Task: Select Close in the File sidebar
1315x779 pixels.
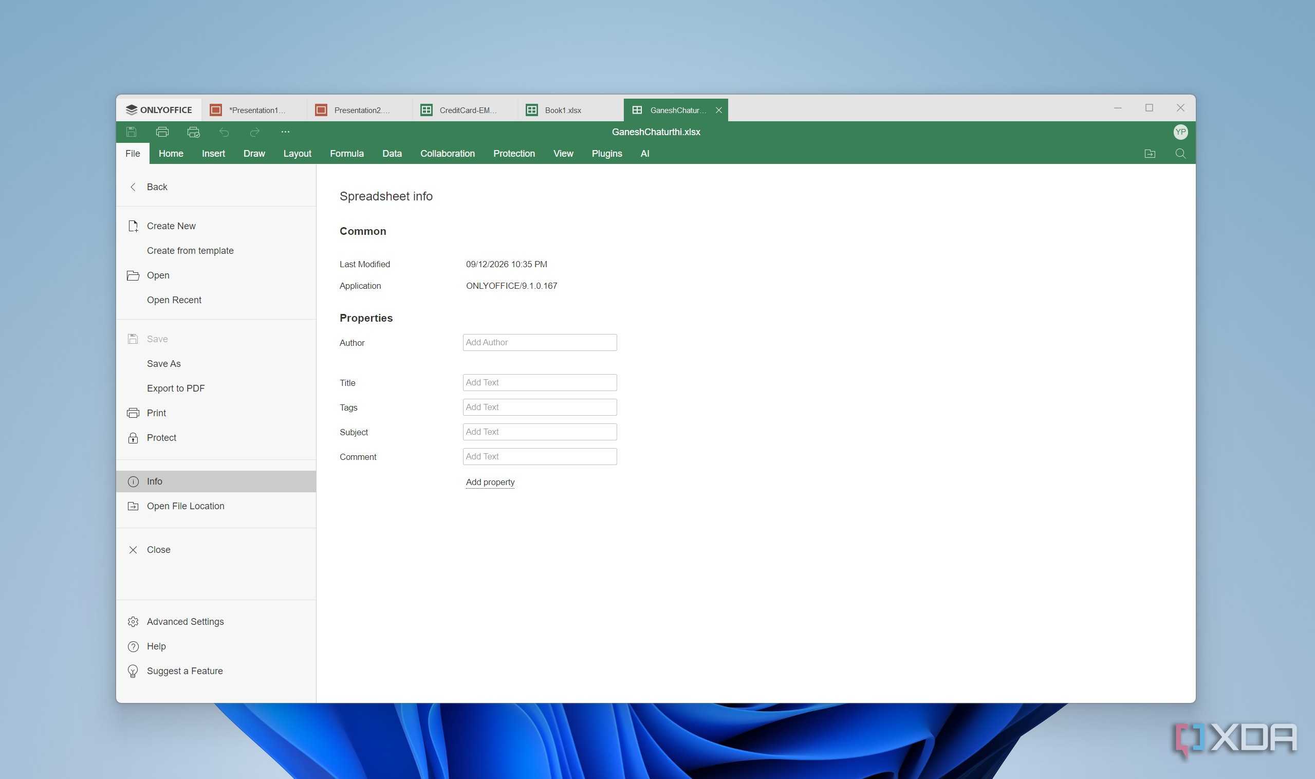Action: [x=216, y=550]
